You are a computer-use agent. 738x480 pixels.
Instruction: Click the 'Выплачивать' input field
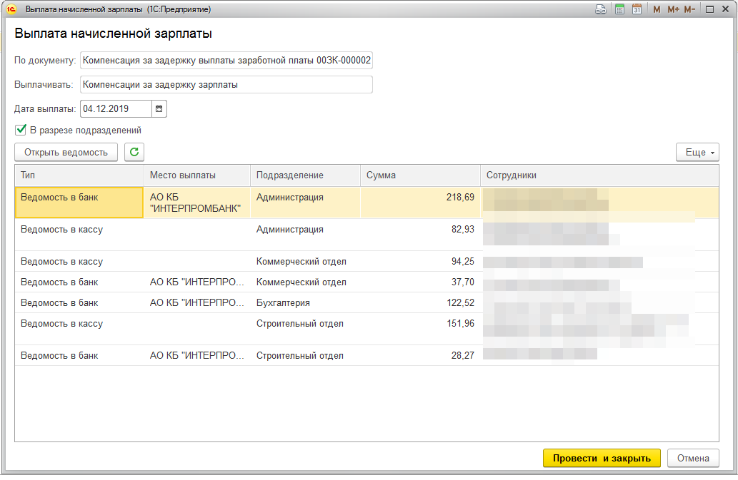tap(226, 85)
